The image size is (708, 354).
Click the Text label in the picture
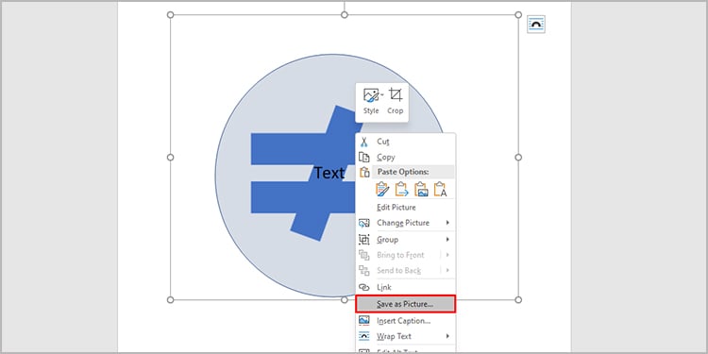329,173
